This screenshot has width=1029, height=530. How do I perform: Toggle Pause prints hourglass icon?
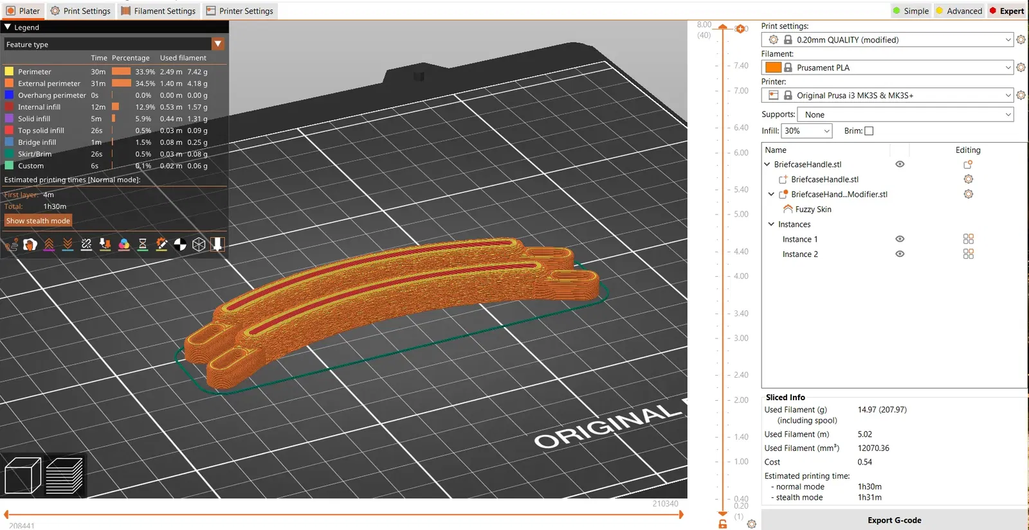click(143, 244)
